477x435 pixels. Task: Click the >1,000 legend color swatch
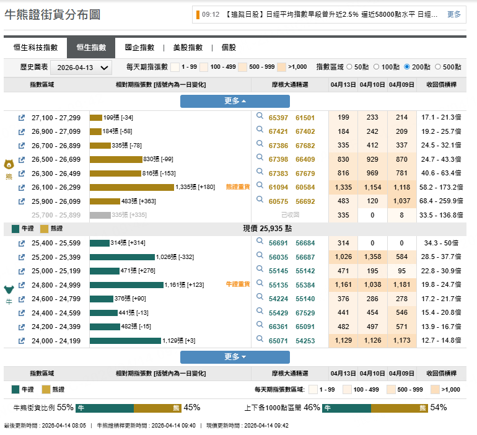point(281,67)
